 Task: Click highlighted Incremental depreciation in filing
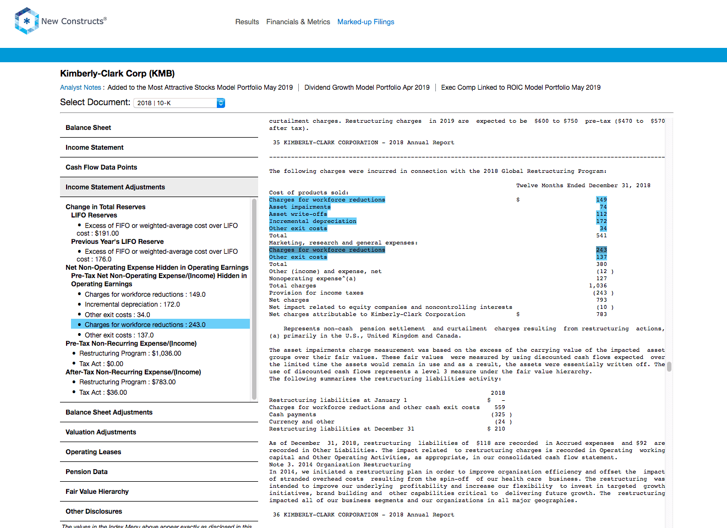pos(313,221)
